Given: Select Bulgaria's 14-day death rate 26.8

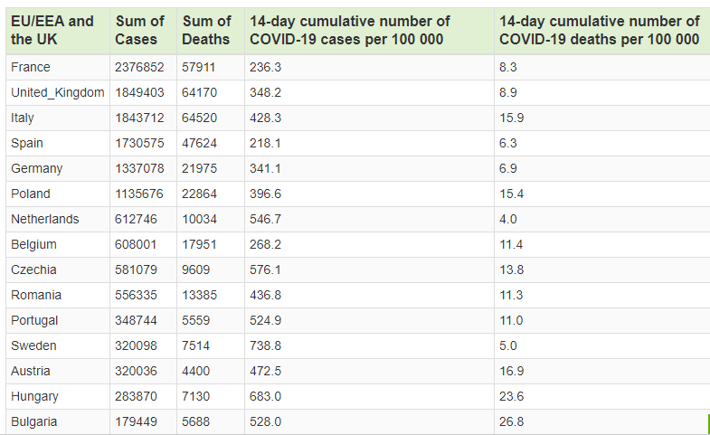Looking at the screenshot, I should [512, 421].
